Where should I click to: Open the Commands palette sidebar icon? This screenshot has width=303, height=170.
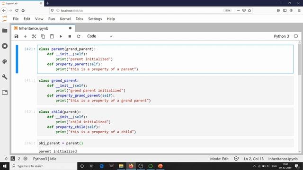(5, 61)
